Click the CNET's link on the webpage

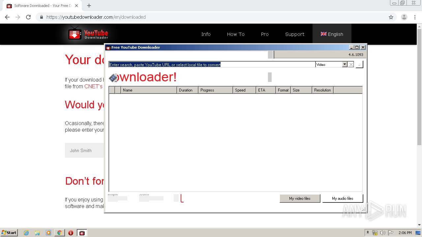[x=93, y=86]
